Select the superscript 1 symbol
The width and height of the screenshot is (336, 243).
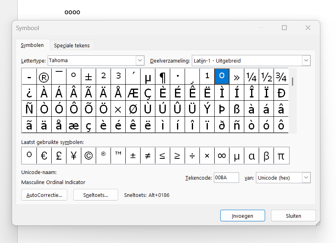point(207,77)
